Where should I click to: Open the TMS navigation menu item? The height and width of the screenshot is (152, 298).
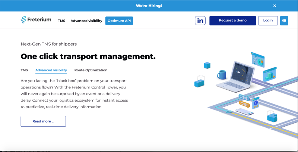coord(61,21)
